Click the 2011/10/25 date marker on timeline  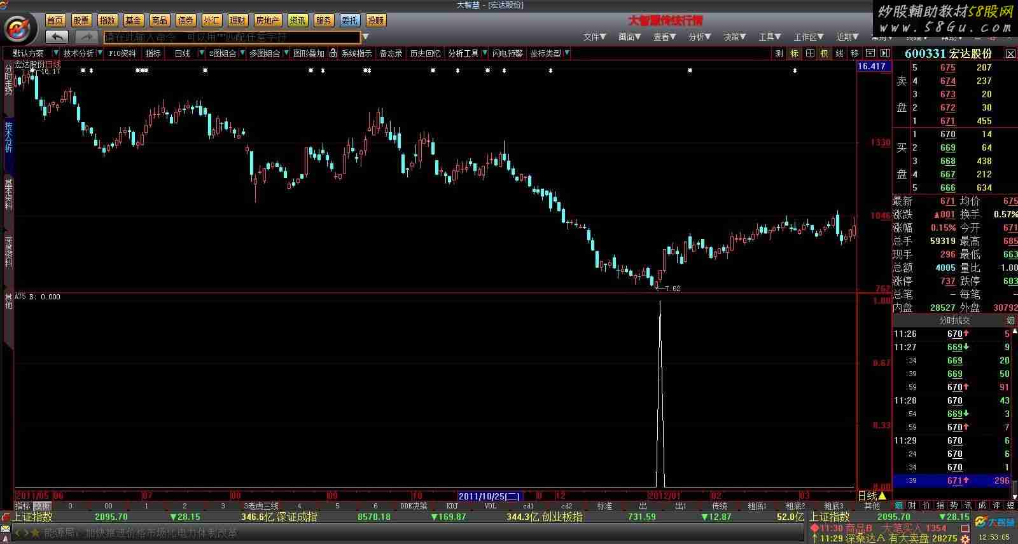[489, 496]
